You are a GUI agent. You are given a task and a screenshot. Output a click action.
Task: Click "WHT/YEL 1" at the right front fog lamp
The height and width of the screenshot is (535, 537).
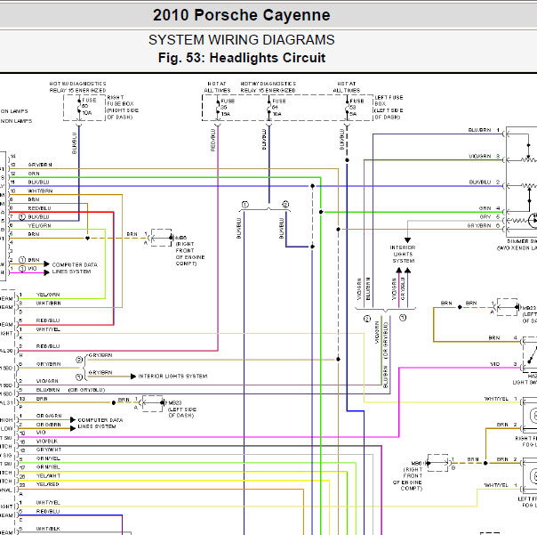(501, 399)
